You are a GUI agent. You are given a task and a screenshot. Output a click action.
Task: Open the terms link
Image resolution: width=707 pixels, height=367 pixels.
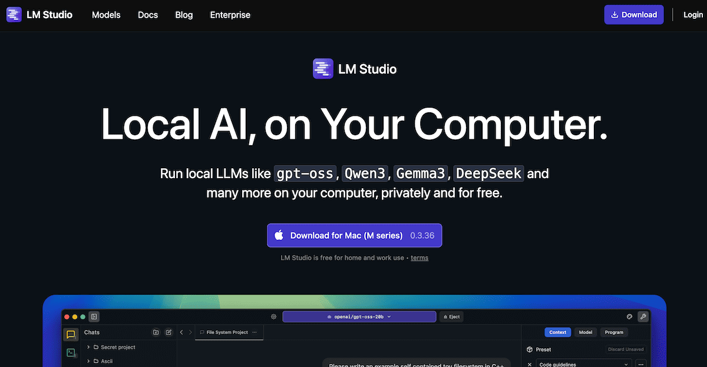point(419,258)
